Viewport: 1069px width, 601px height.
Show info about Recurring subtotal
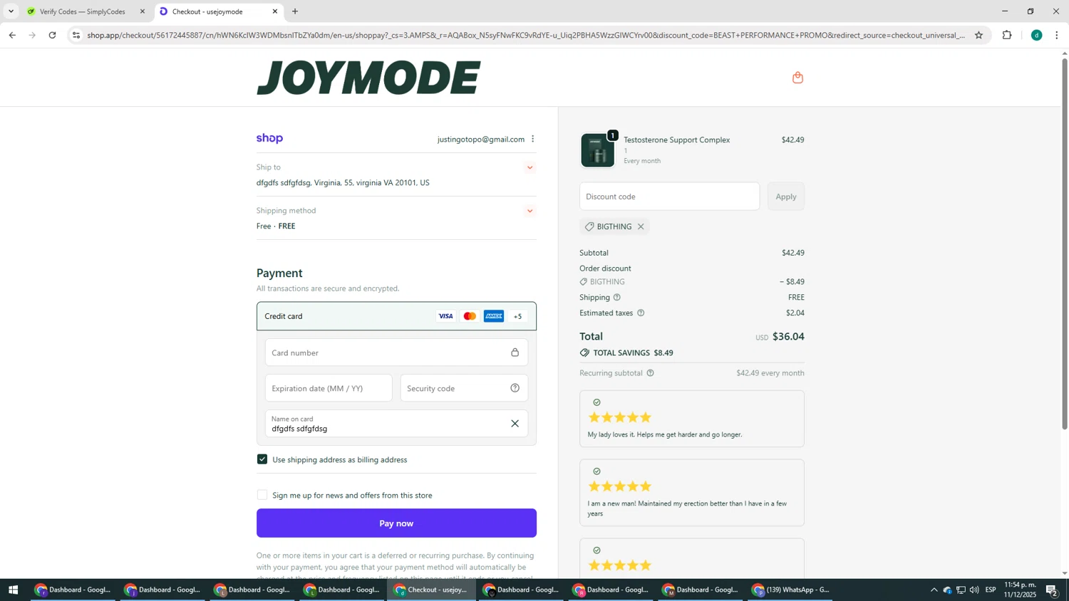coord(650,373)
